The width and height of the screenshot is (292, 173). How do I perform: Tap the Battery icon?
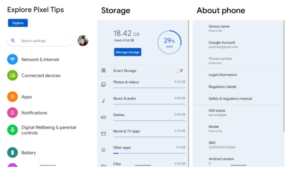pyautogui.click(x=13, y=153)
